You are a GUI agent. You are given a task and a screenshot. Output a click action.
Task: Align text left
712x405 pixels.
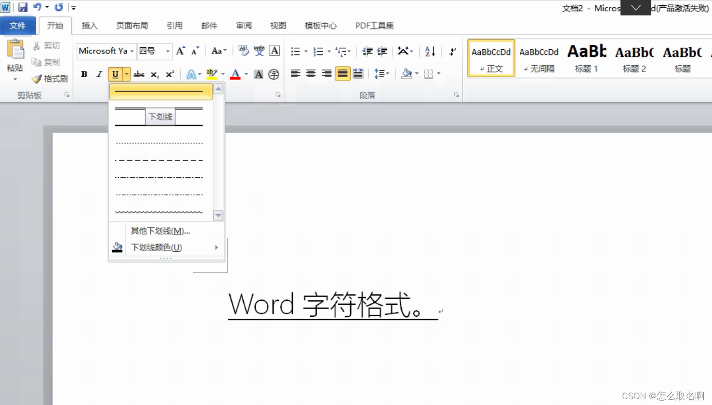coord(295,74)
